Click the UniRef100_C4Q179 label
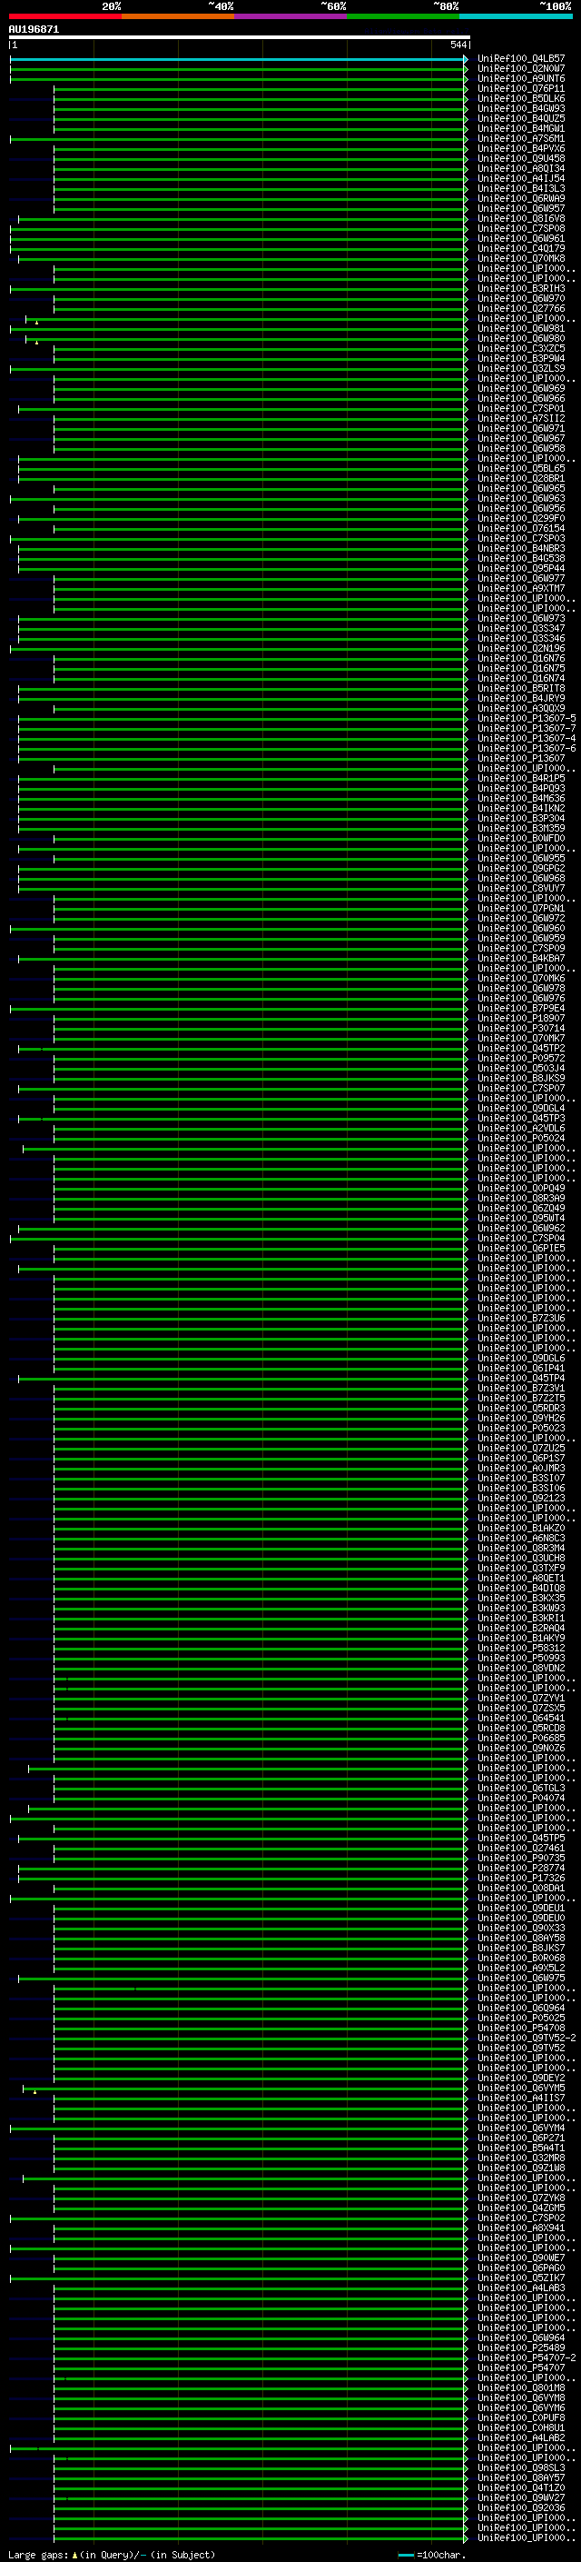This screenshot has height=2562, width=581. point(521,249)
